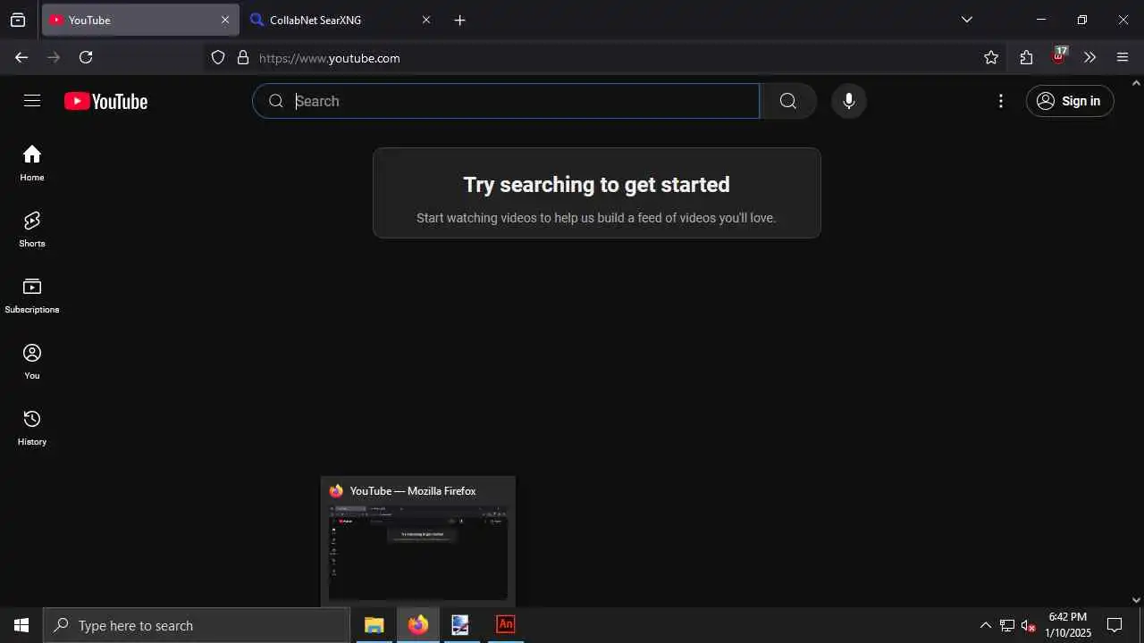Open the Windows Start menu
The width and height of the screenshot is (1144, 643).
tap(21, 625)
